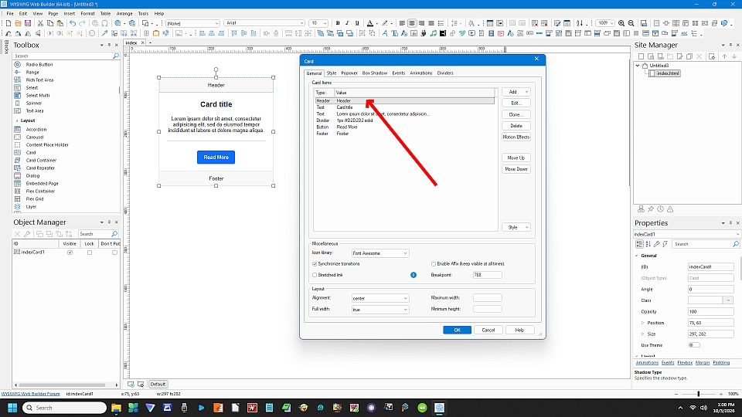Click the Toolbox search magnifier icon

(x=116, y=56)
